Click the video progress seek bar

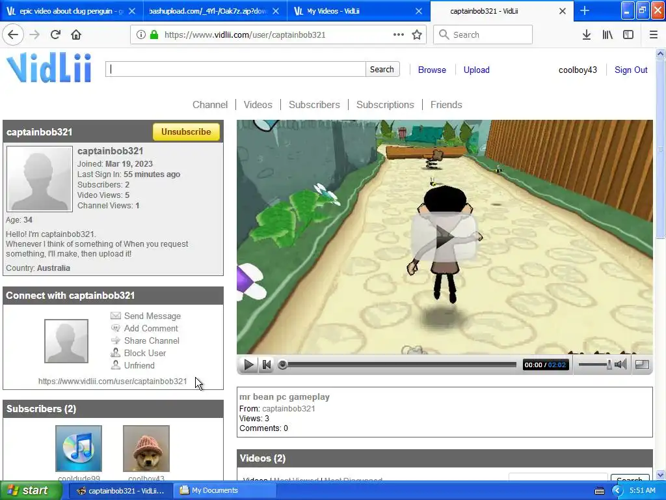pos(397,365)
